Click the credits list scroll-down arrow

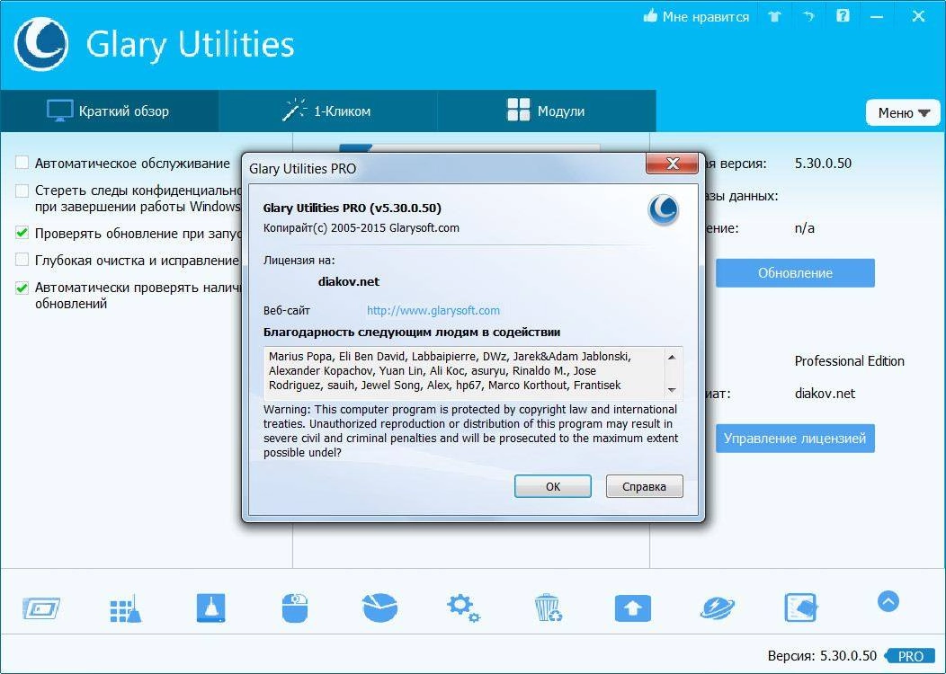672,390
